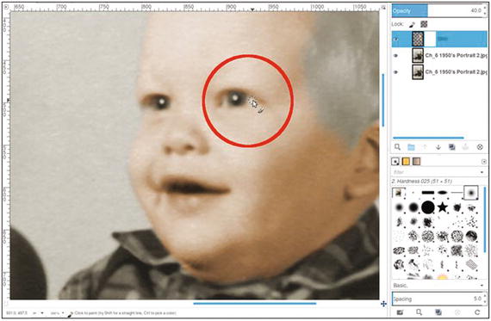Toggle Lock alpha channel checkerboard icon

tap(424, 24)
